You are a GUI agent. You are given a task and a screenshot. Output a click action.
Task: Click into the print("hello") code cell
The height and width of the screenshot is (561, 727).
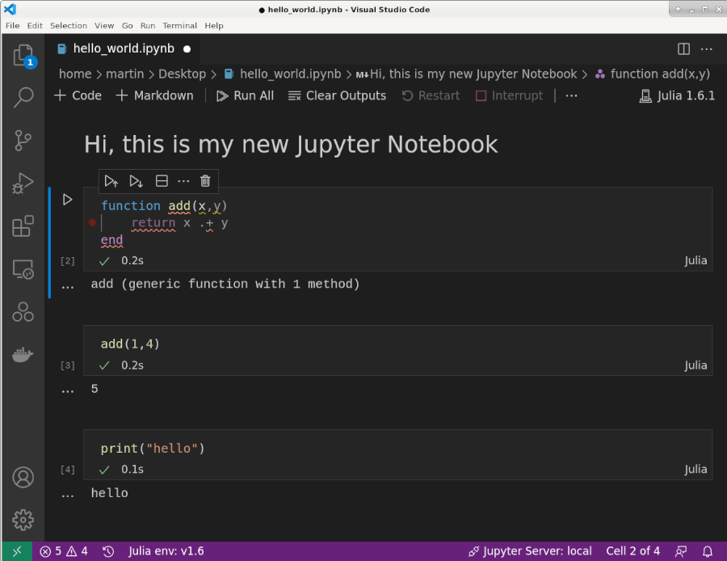coord(397,449)
